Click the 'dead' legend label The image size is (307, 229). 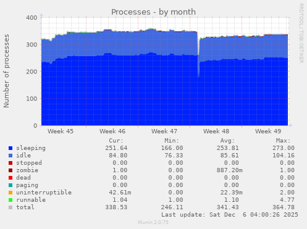(x=23, y=178)
